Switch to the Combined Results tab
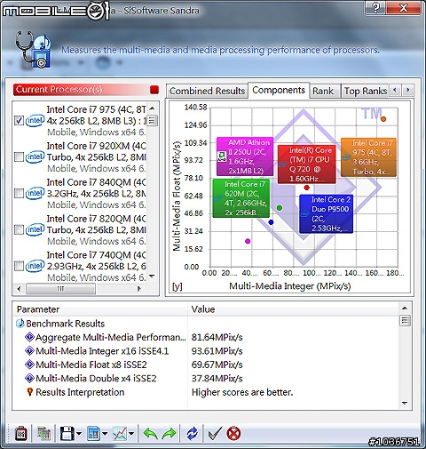426x449 pixels. coord(207,91)
